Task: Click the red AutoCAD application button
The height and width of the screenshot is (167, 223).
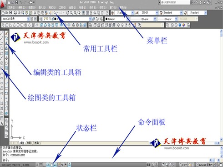Action: (x=3, y=4)
